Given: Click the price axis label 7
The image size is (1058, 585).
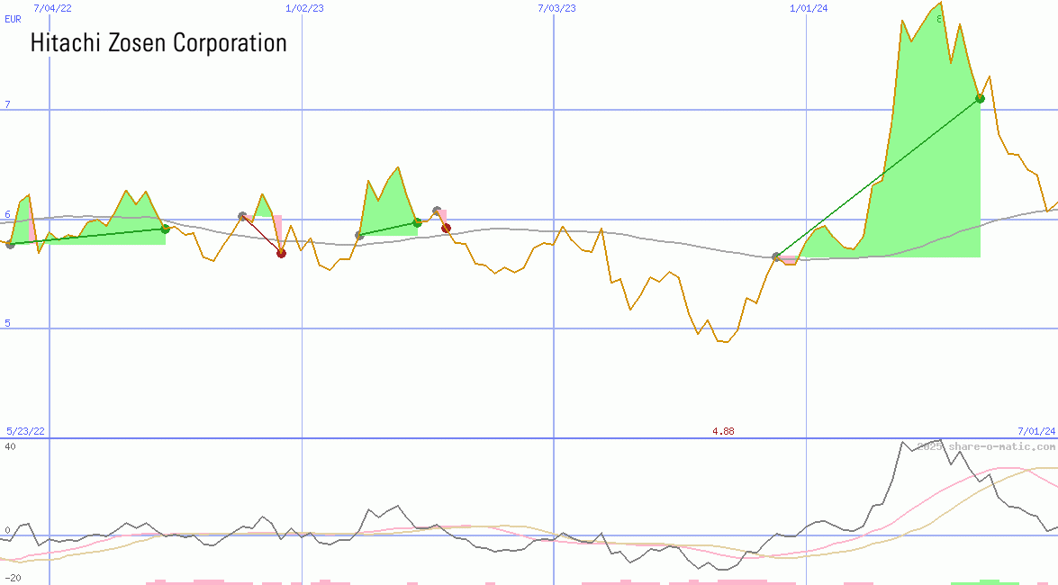Looking at the screenshot, I should point(8,104).
